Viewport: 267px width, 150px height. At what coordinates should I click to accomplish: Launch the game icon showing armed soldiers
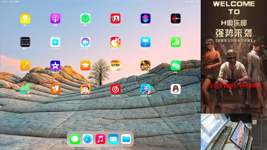click(146, 65)
